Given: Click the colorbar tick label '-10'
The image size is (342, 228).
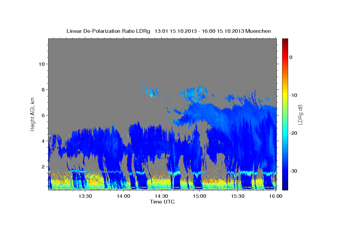Looking at the screenshot, I should (x=293, y=95).
